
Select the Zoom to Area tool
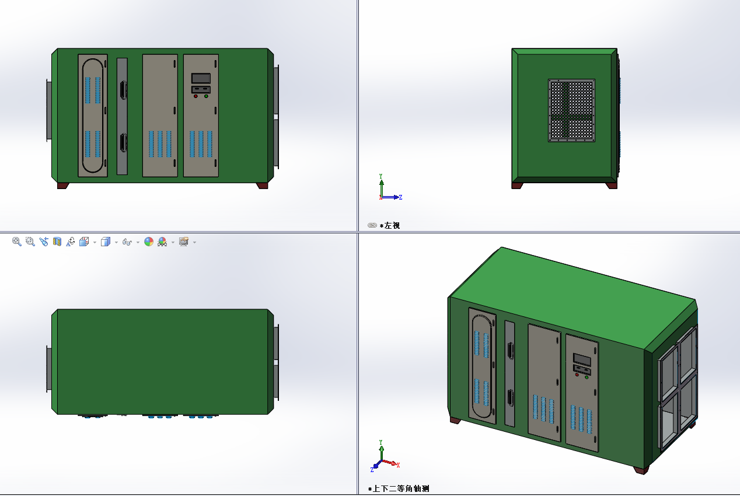[x=30, y=242]
